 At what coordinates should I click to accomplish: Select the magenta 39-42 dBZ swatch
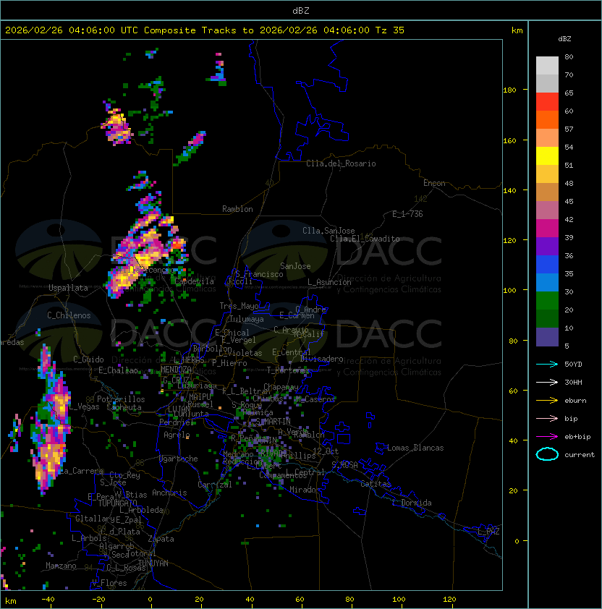547,229
